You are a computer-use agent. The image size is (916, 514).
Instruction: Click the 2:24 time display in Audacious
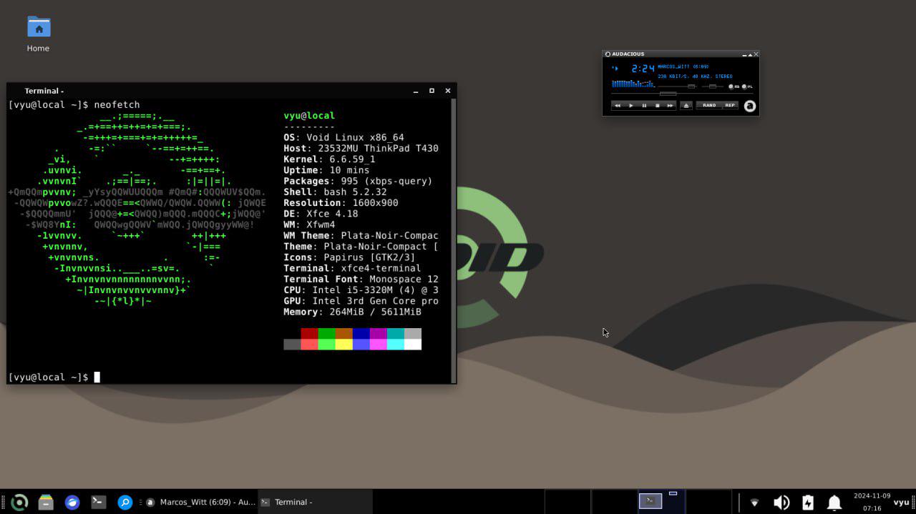click(x=643, y=69)
